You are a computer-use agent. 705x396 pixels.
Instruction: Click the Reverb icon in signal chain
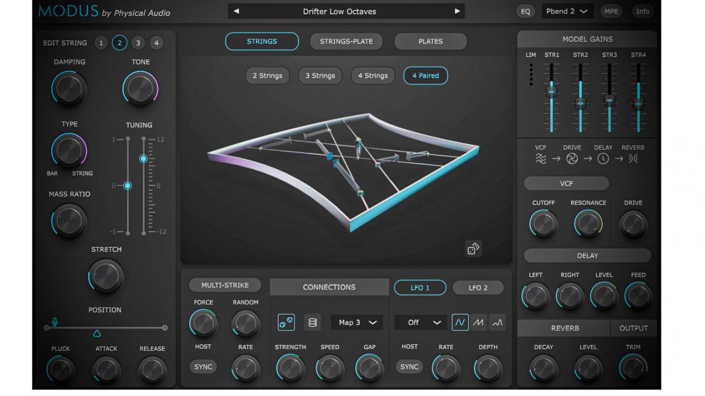coord(633,159)
